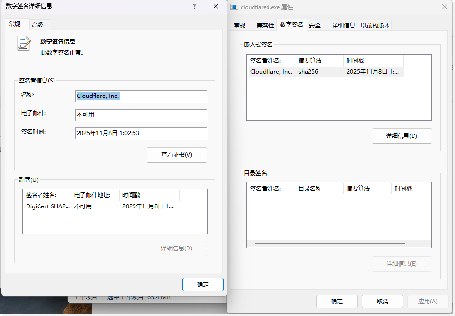
Task: Click the 2025年11月8日 timestamp in countersignature list
Action: point(148,206)
